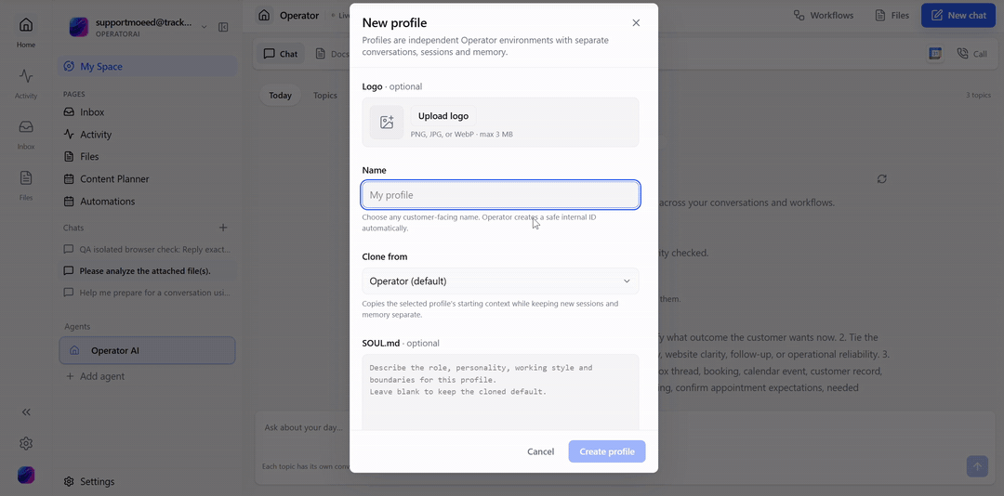Click the OperatorAI avatar at rail bottom
The image size is (1004, 496).
coord(26,475)
